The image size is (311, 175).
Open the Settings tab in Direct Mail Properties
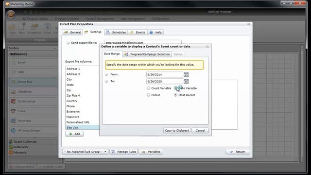coord(93,32)
